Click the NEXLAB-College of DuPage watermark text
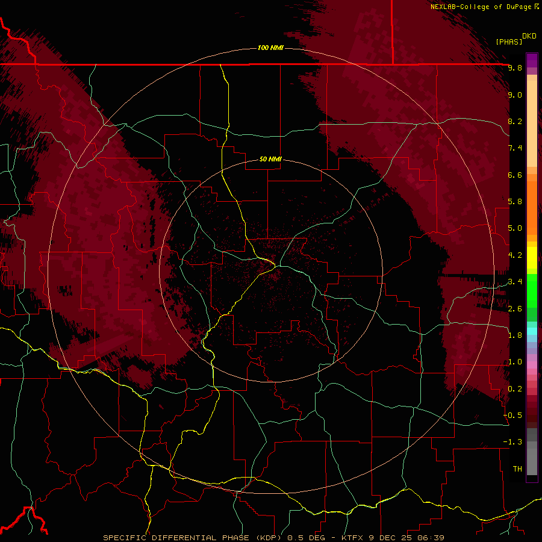The image size is (542, 542). 485,7
